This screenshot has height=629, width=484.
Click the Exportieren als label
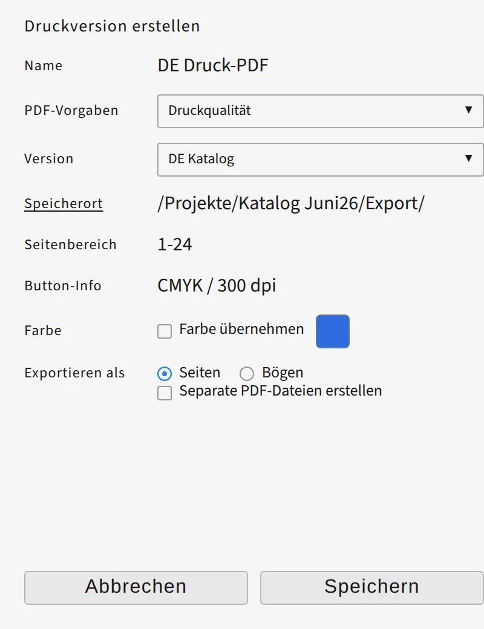click(74, 373)
